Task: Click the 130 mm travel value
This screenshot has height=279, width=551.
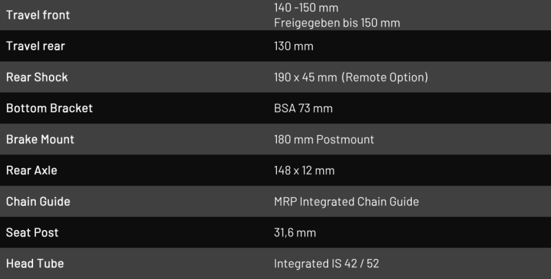Action: pyautogui.click(x=294, y=46)
